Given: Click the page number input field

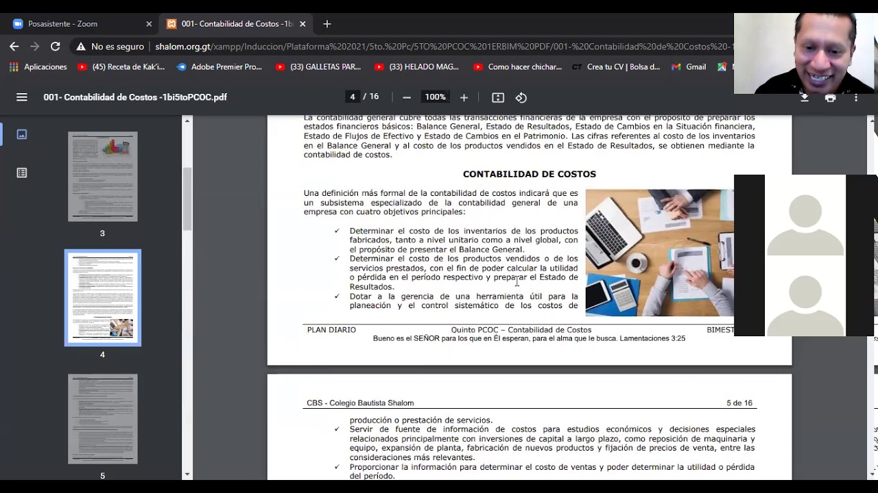Looking at the screenshot, I should coord(353,97).
